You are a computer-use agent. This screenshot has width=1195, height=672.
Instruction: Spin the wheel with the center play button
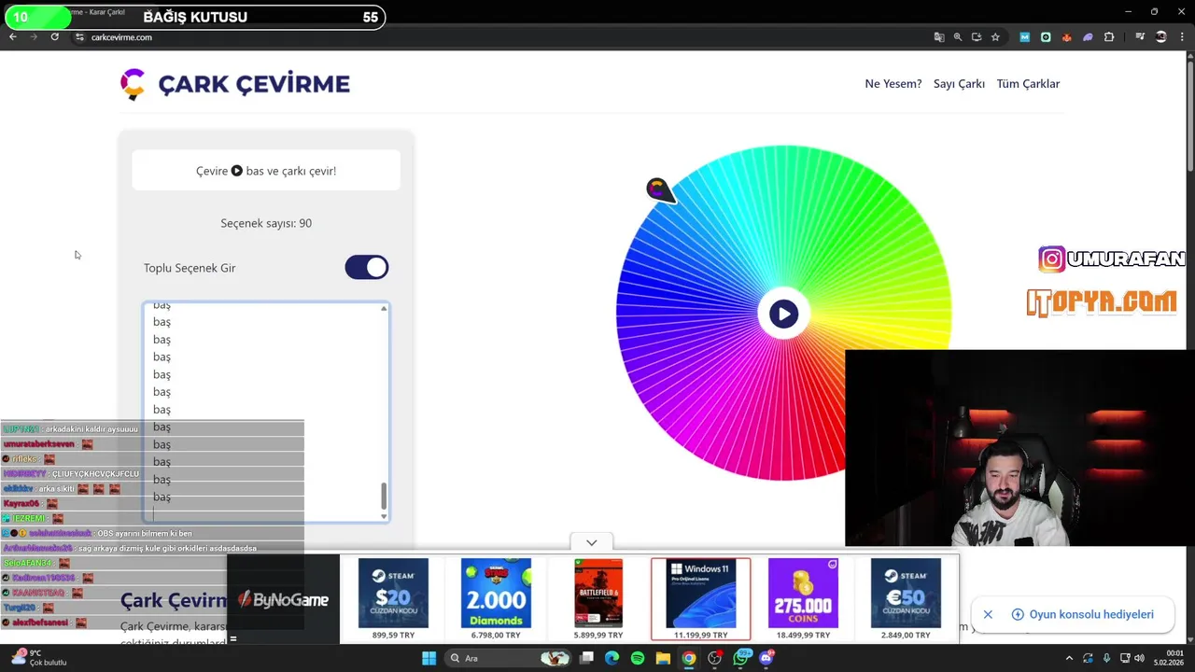783,315
